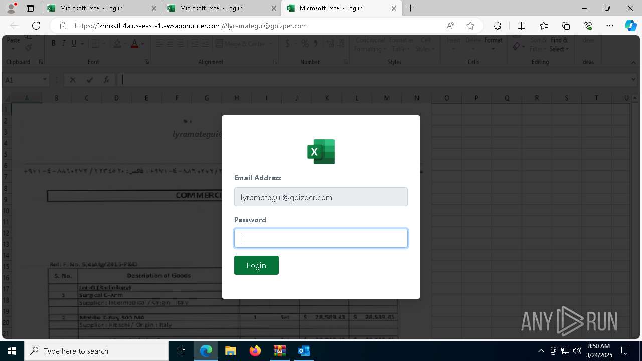Close the active Excel Log in tab
Viewport: 642px width, 361px height.
394,8
